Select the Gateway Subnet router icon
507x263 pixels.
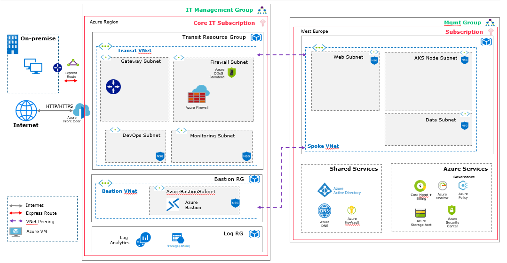(x=113, y=86)
